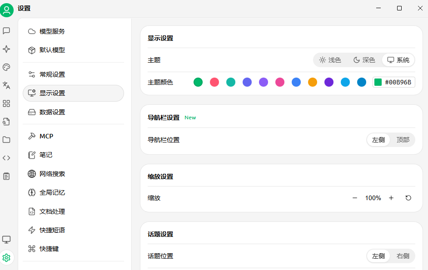The width and height of the screenshot is (428, 270).
Task: Open 文档处理 settings section
Action: click(x=74, y=211)
